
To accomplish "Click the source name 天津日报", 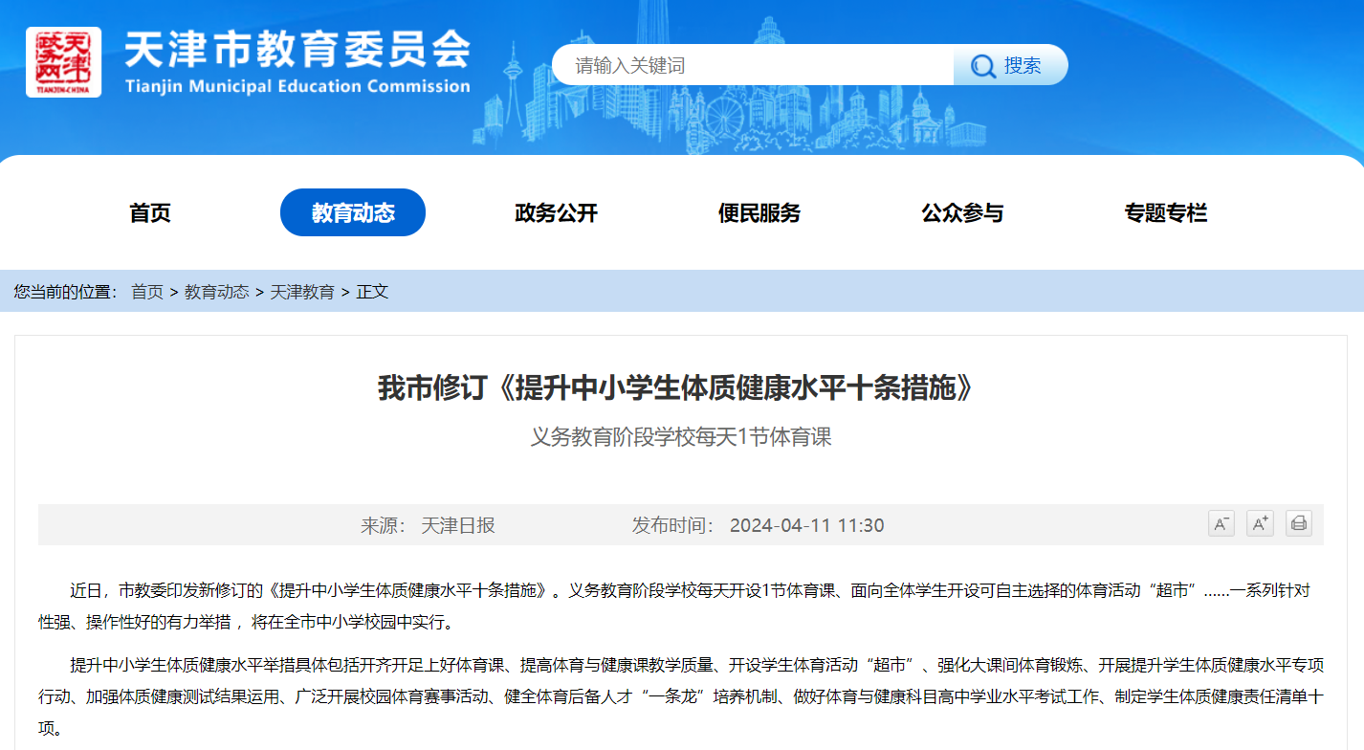I will (458, 525).
